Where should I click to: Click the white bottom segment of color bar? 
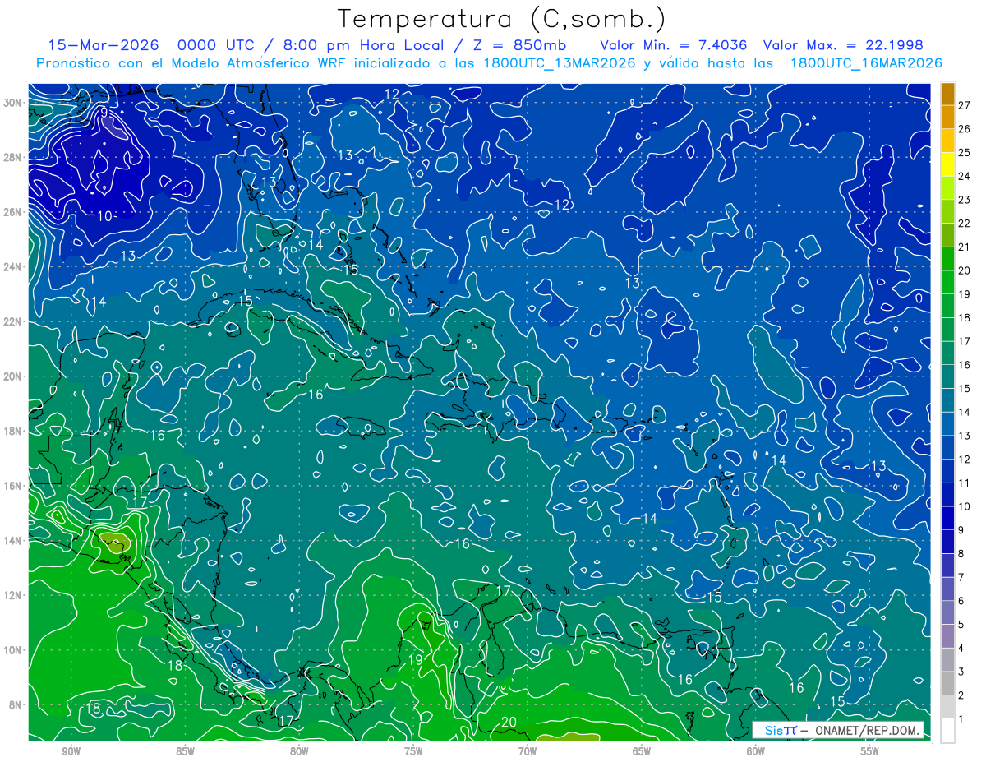[x=947, y=730]
